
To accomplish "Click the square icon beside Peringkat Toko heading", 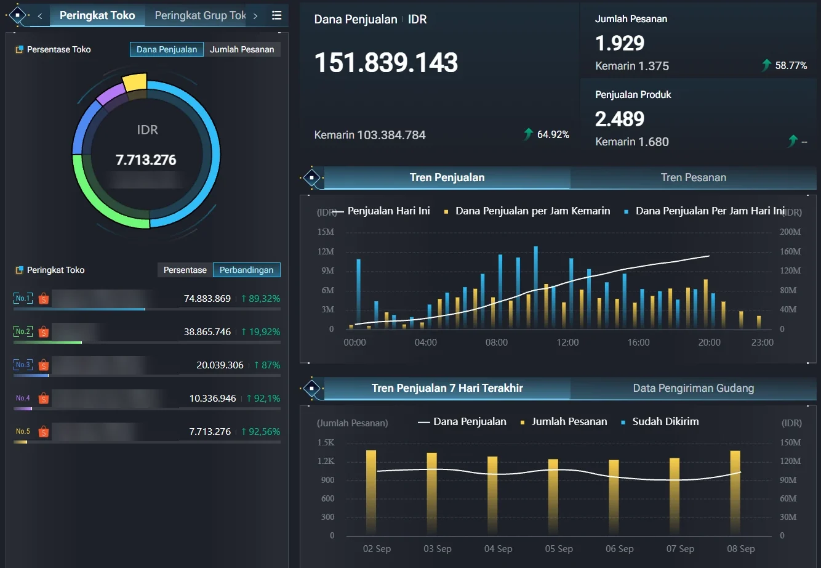I will (x=19, y=270).
